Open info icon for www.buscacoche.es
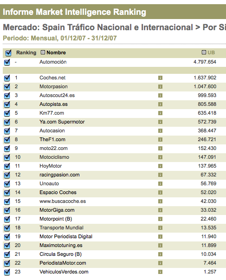The width and height of the screenshot is (226, 280). coord(160,202)
